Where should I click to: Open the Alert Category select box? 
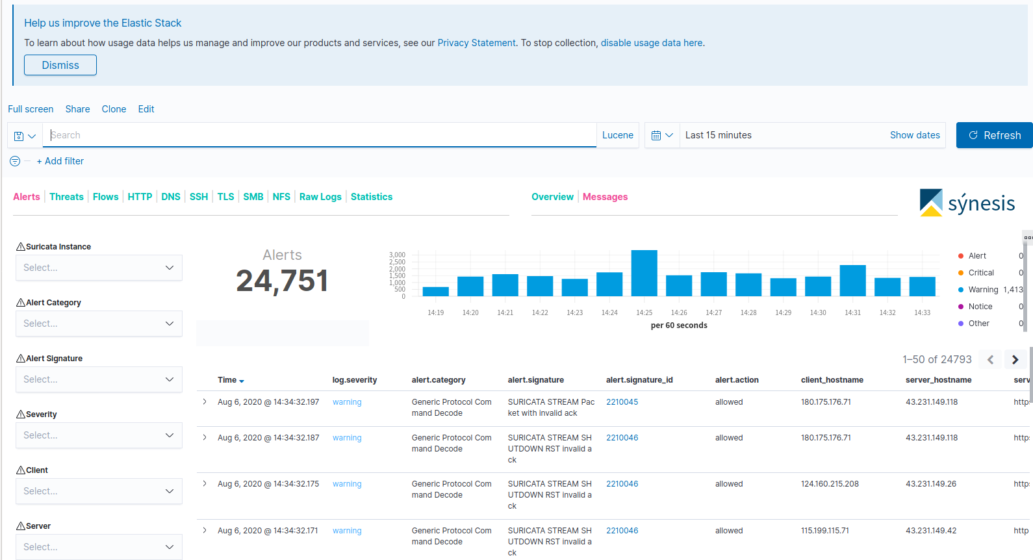coord(99,324)
